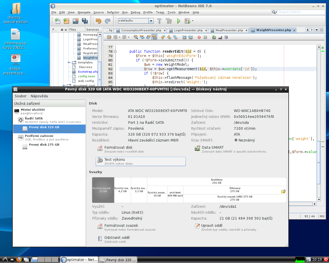
Task: Collapse renderEdit function fold marker
Action: [x=115, y=51]
